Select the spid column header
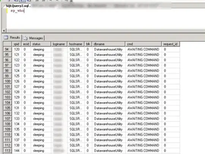This screenshot has height=154, width=205. click(x=17, y=44)
